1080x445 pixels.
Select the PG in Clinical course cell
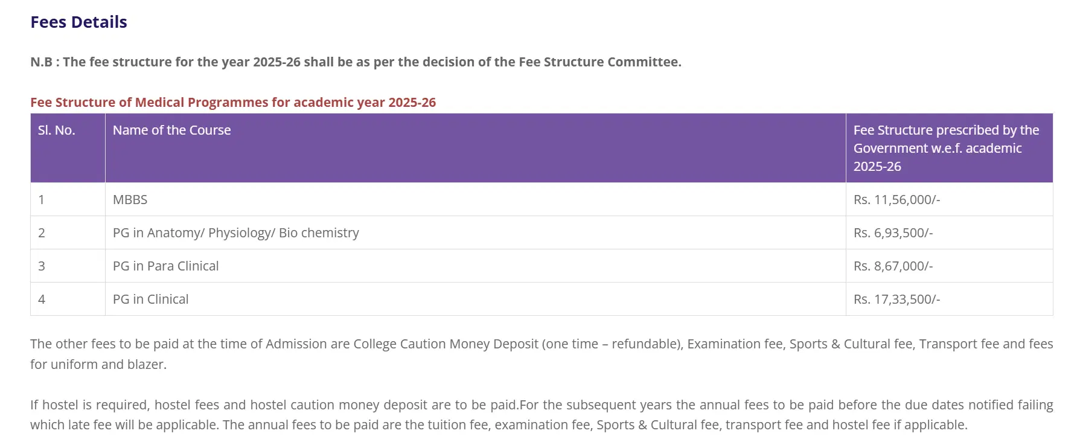pyautogui.click(x=151, y=299)
